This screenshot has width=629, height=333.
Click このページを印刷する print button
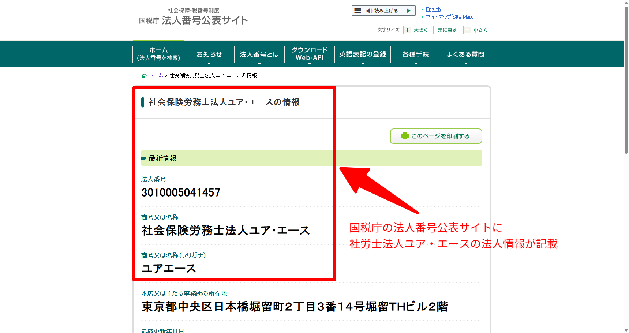436,136
